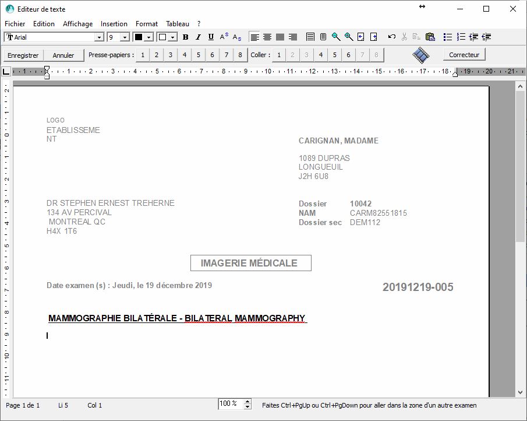Click the heading MAMMOGRAPHIE BILATÉRALE - BILATERAL MAMMOGRAPHY
This screenshot has width=527, height=421.
pos(177,318)
